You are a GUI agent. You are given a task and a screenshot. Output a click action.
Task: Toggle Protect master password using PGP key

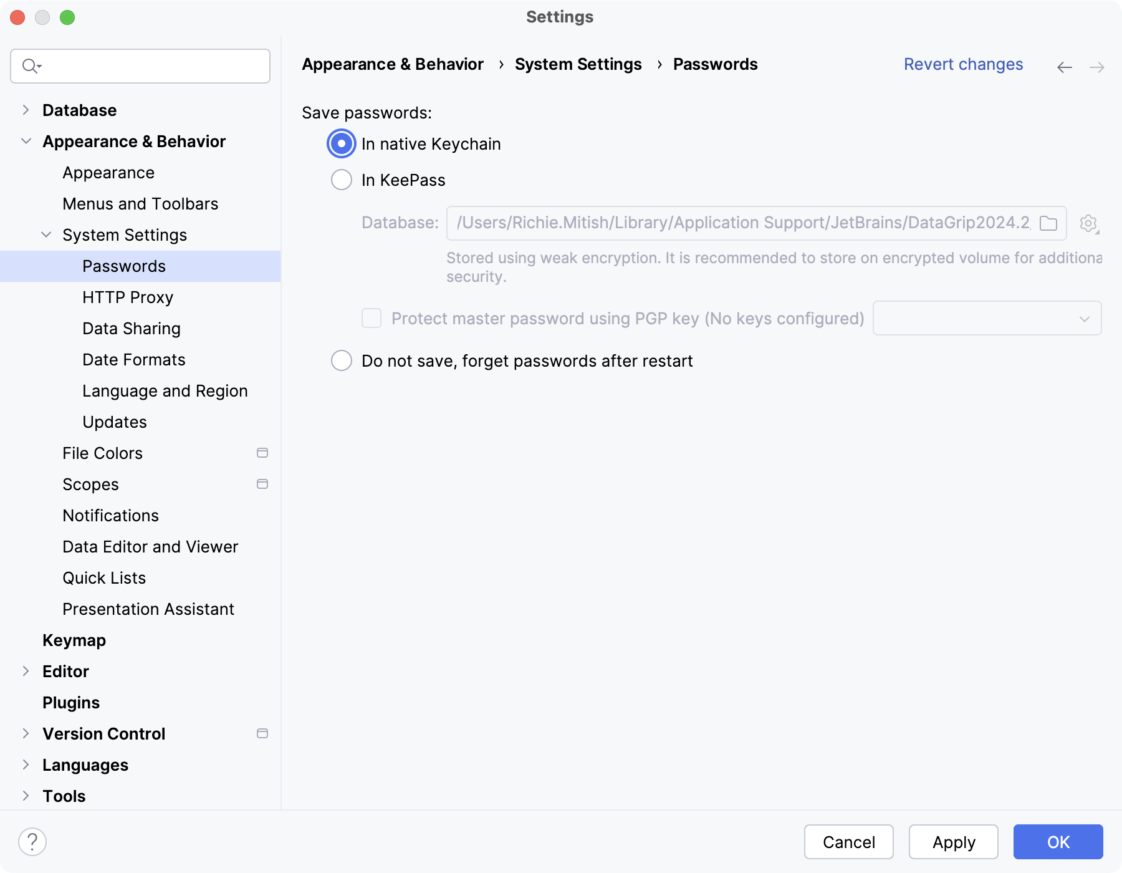372,319
